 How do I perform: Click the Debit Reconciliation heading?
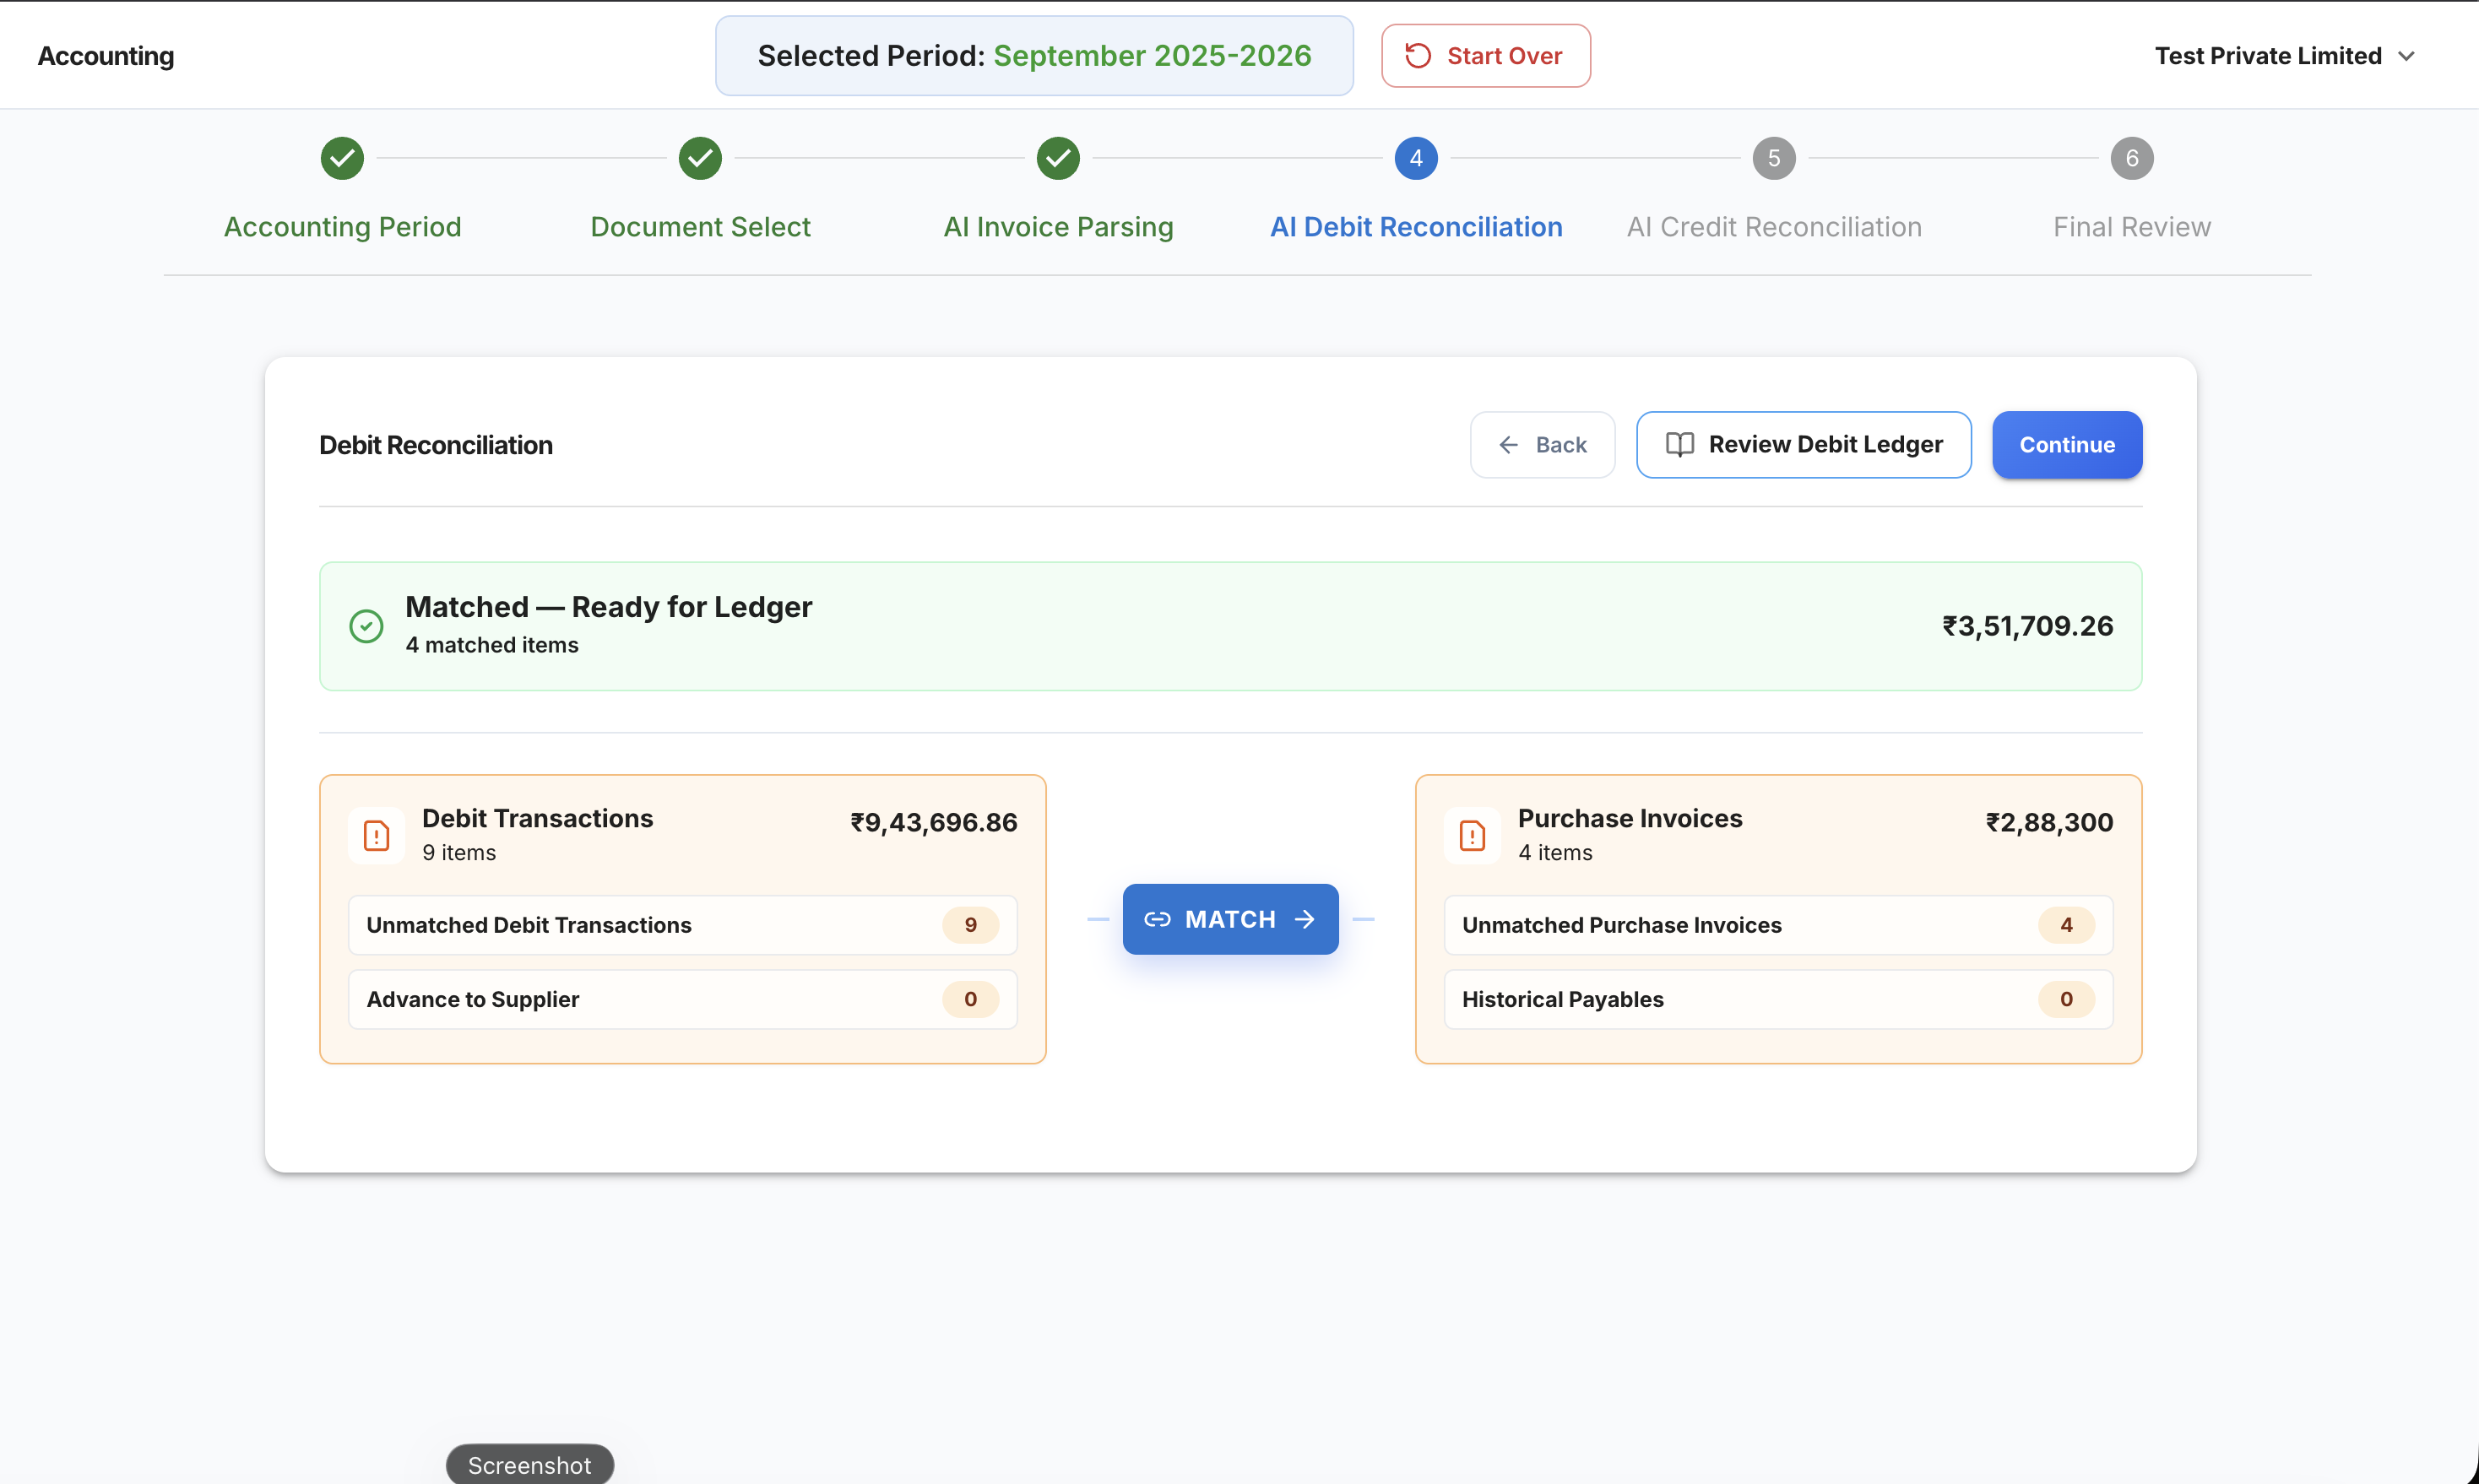[x=436, y=445]
